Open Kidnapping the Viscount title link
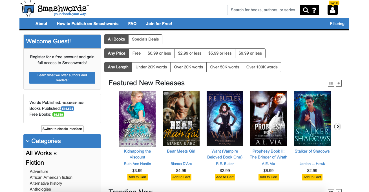 (138, 154)
